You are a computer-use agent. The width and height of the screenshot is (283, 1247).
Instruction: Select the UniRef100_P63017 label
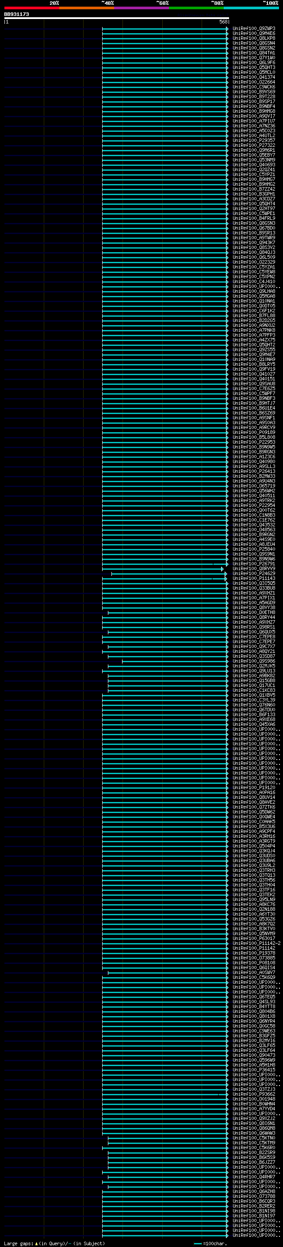[x=254, y=938]
